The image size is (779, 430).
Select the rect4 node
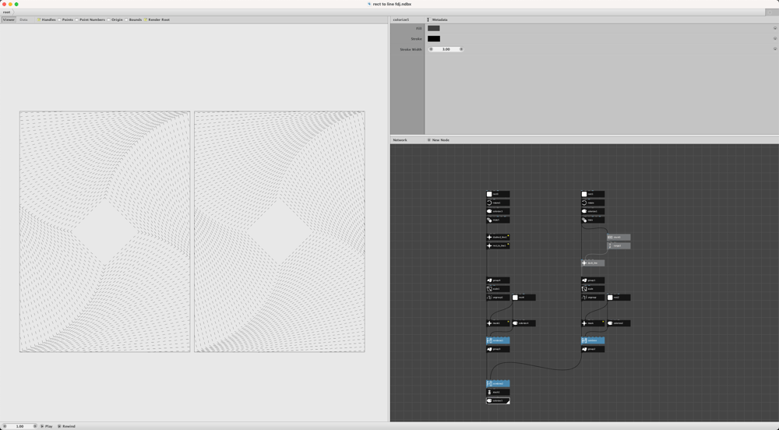click(x=523, y=298)
